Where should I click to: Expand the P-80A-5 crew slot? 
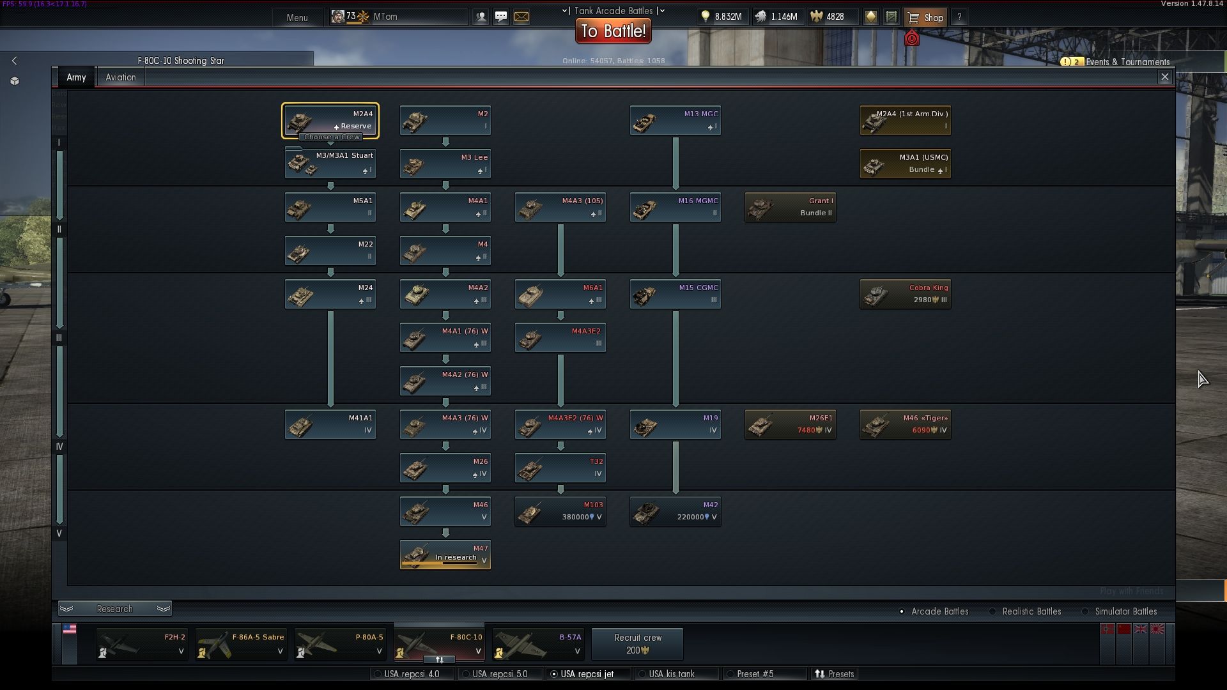tap(340, 644)
